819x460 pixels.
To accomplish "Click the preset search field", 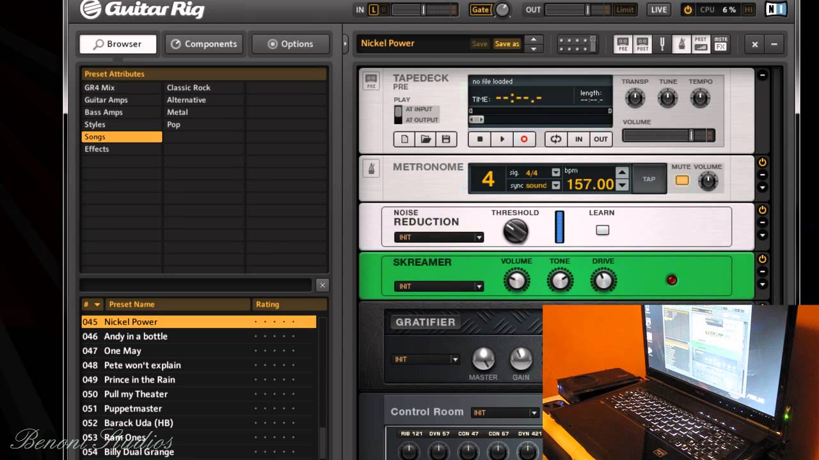I will pos(196,285).
